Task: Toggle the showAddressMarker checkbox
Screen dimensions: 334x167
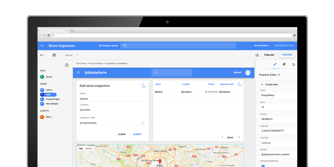Action: (263, 166)
